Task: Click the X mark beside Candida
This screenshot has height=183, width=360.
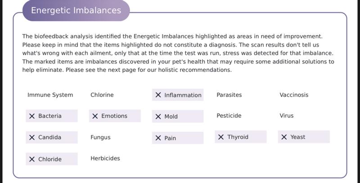Action: (32, 137)
